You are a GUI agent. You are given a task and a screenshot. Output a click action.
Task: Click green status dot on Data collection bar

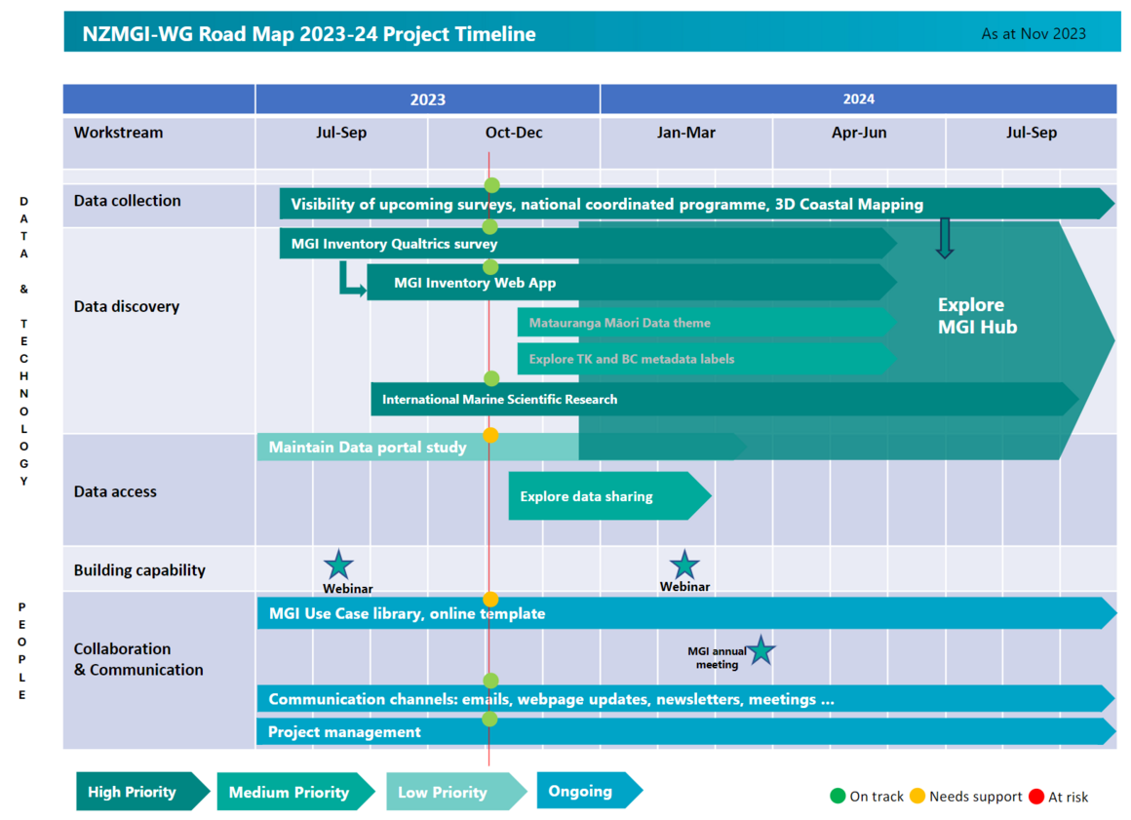tap(491, 185)
